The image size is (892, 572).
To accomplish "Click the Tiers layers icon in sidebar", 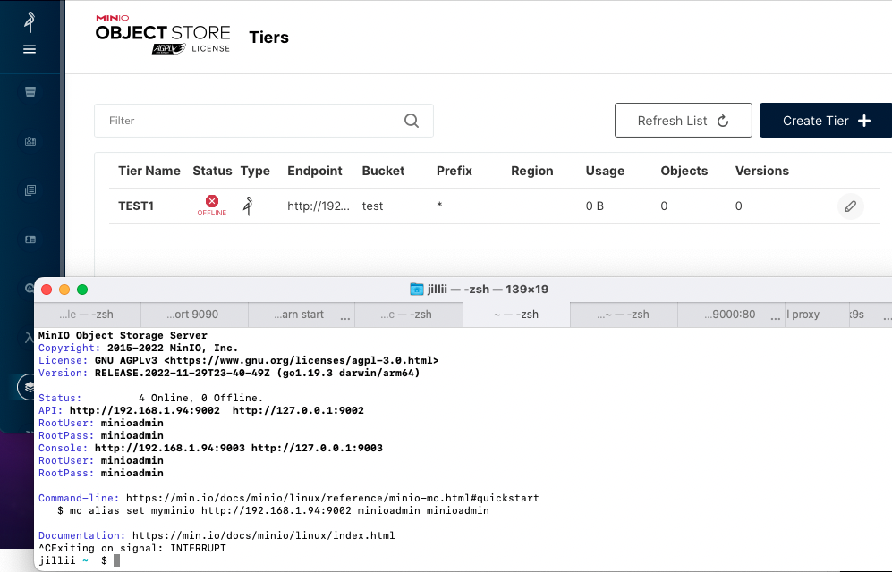I will tap(29, 387).
